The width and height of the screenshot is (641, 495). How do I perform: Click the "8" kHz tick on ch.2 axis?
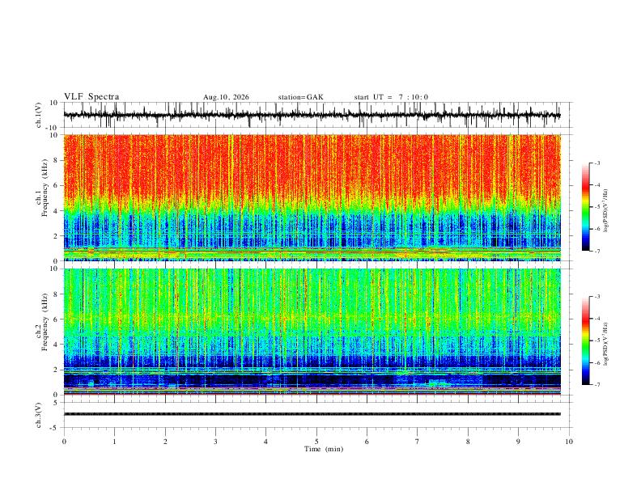56,294
